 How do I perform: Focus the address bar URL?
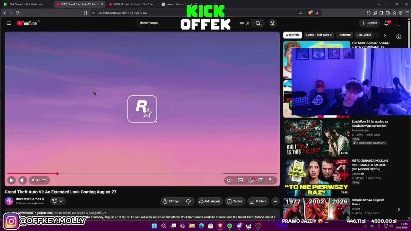tap(123, 13)
